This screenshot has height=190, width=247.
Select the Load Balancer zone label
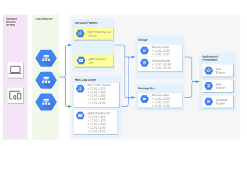pos(44,18)
